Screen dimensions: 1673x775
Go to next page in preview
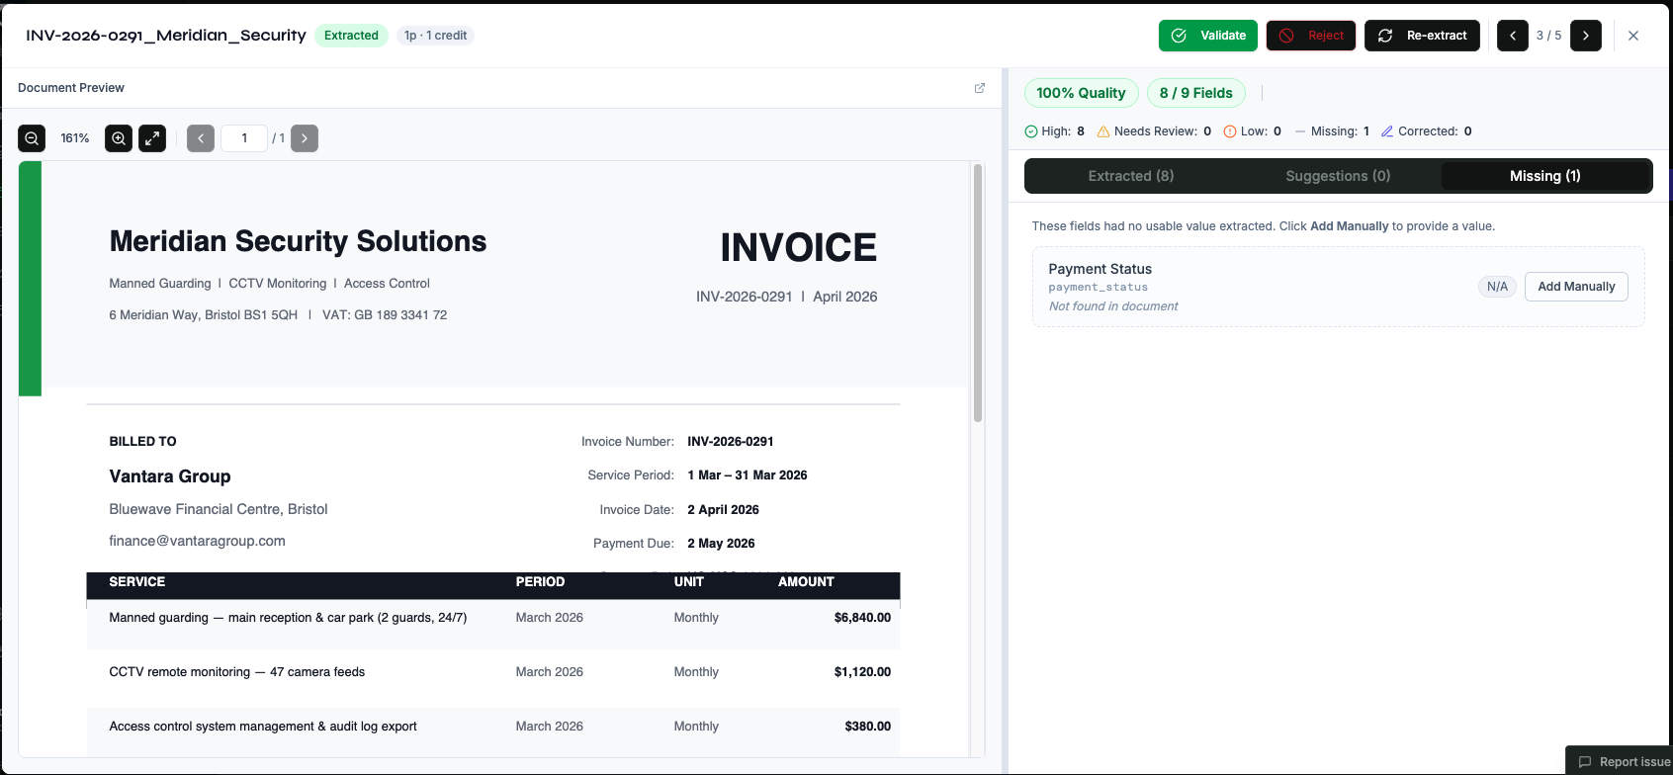tap(305, 138)
